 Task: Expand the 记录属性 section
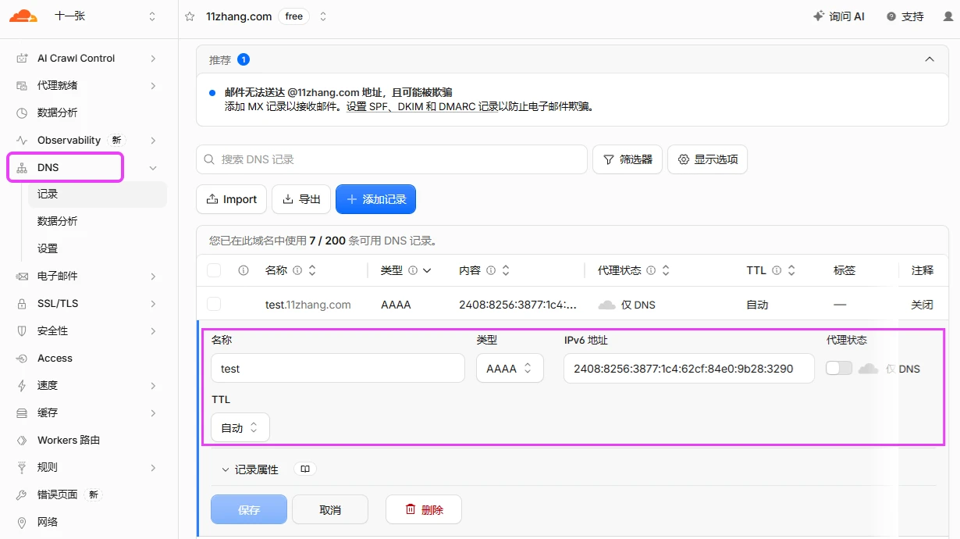250,469
